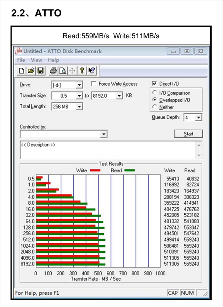Save benchmark results with floppy icon
Viewport: 223px width, 307px height.
coord(41,71)
